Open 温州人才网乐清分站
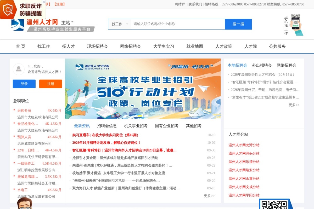The height and width of the screenshot is (209, 314). point(244,162)
